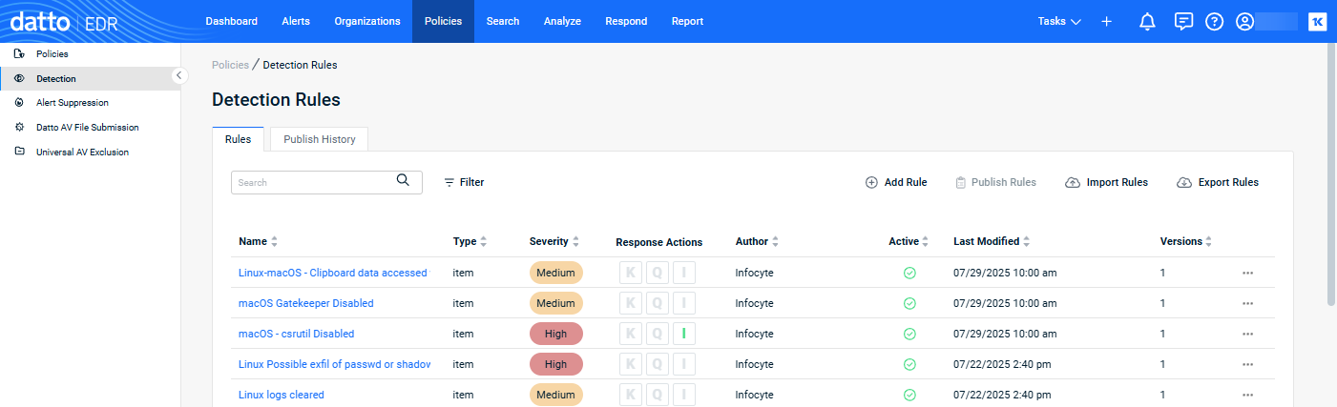Click the Kaseya K icon at top right
Viewport: 1337px width, 407px height.
point(1317,21)
